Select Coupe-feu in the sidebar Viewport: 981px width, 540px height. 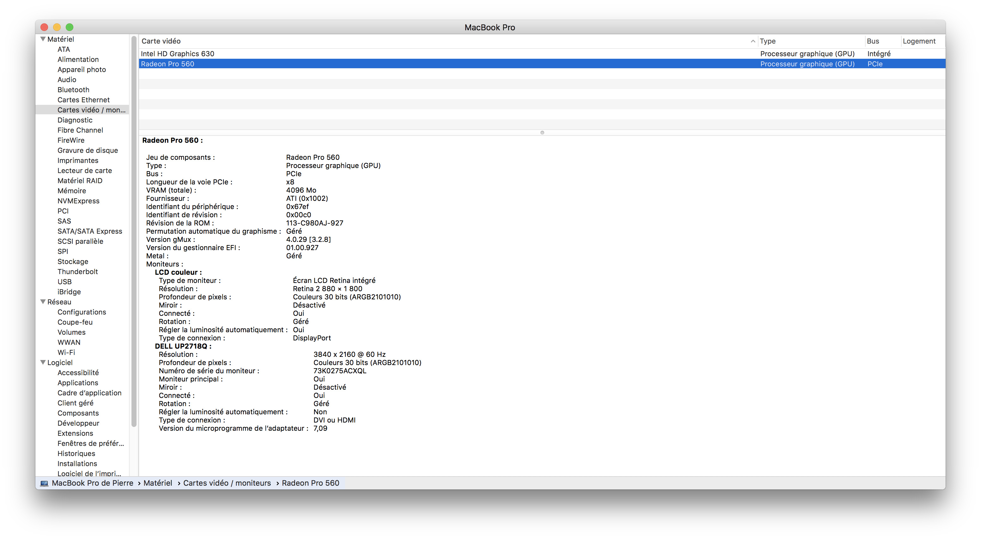(x=75, y=322)
